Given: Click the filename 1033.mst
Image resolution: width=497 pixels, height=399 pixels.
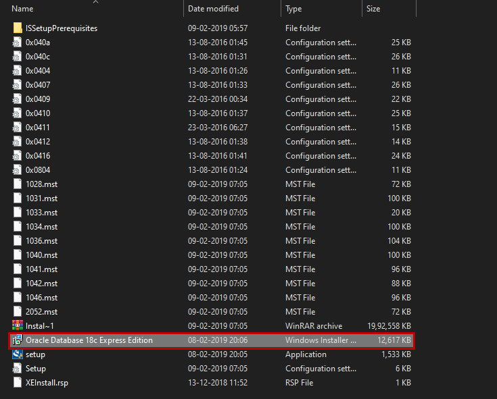Looking at the screenshot, I should (41, 213).
